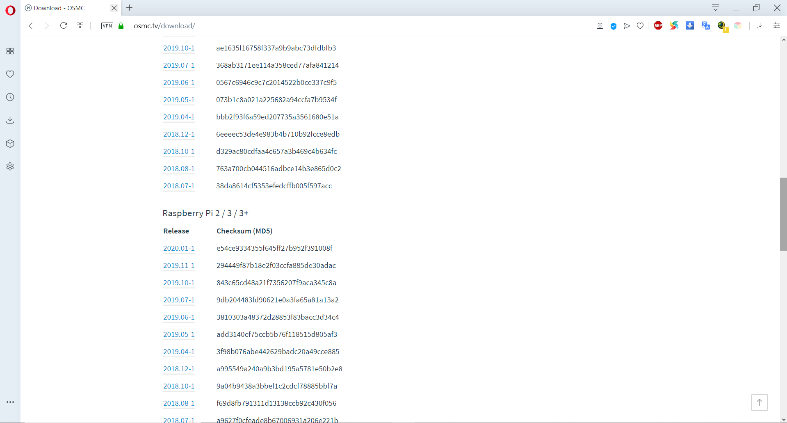Show browser downloads from the toolbar
This screenshot has width=787, height=423.
coord(760,26)
